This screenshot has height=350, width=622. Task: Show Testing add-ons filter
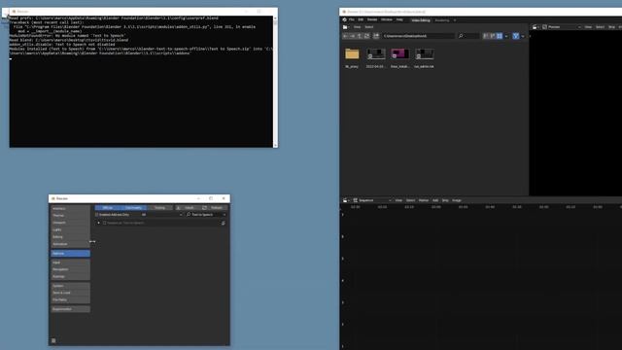[x=159, y=207]
